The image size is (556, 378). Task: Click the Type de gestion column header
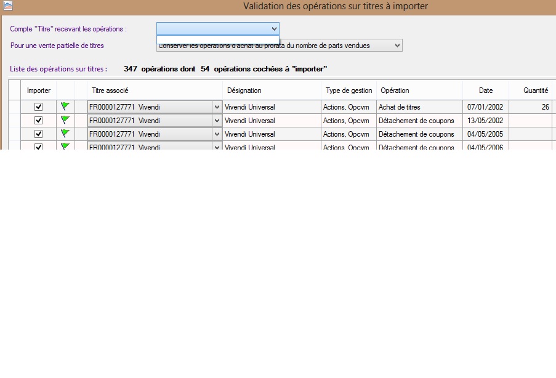(x=349, y=90)
